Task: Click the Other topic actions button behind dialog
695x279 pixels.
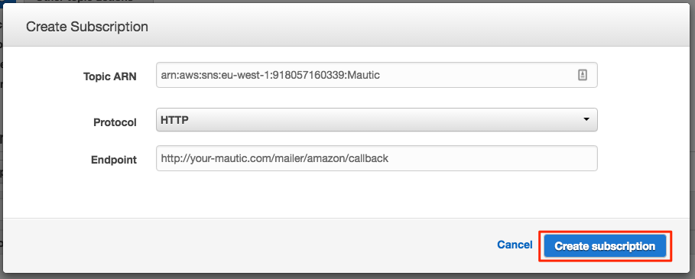Action: pyautogui.click(x=88, y=2)
